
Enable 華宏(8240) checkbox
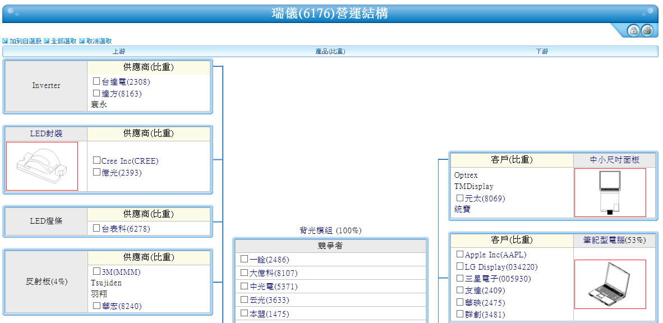[96, 305]
